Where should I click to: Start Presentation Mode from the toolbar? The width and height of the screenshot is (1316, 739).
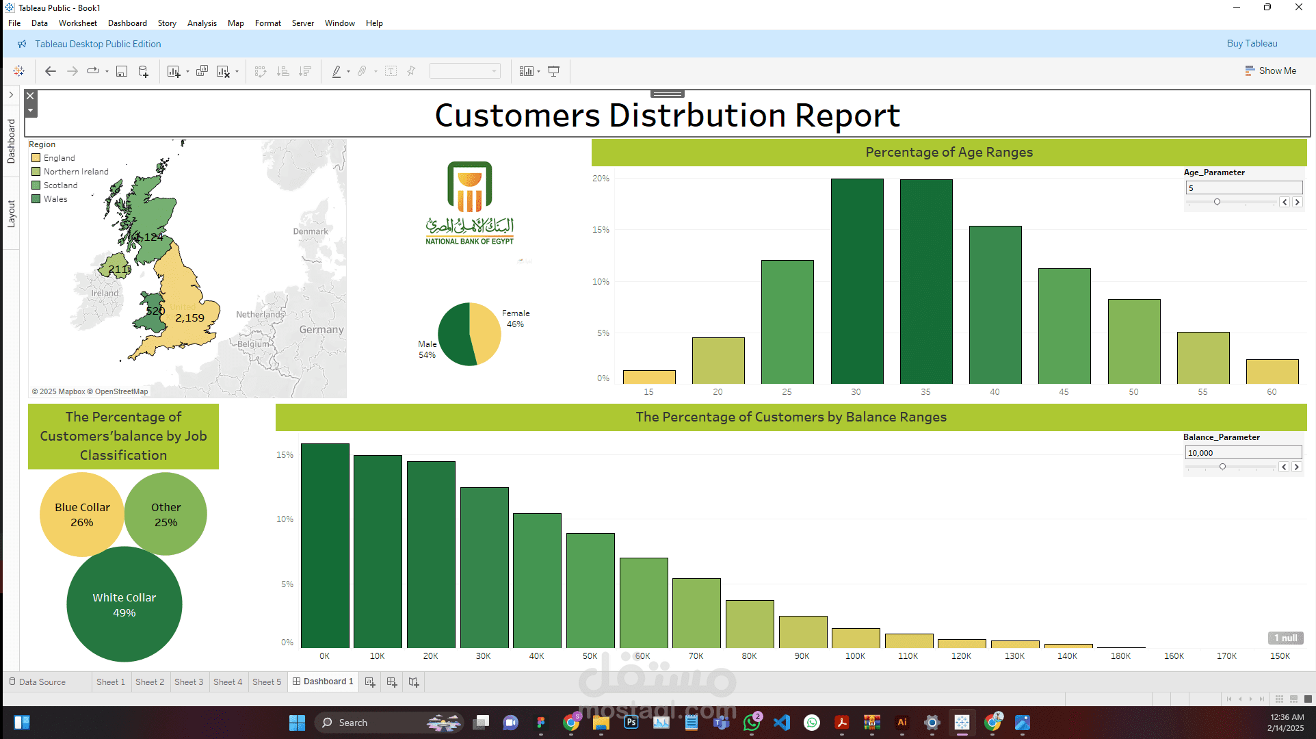tap(554, 71)
